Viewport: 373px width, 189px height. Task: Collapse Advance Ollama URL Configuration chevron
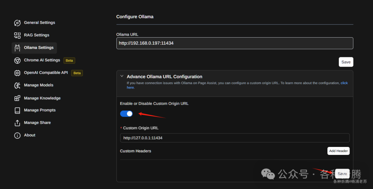click(x=122, y=76)
